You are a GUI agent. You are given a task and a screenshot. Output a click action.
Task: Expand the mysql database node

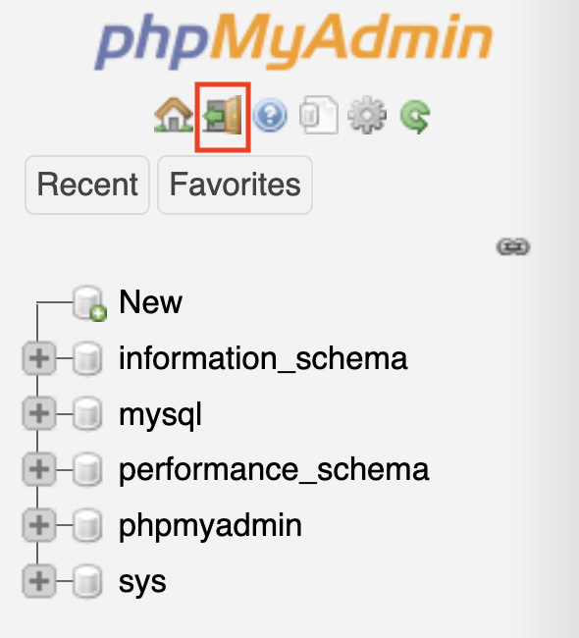click(39, 414)
